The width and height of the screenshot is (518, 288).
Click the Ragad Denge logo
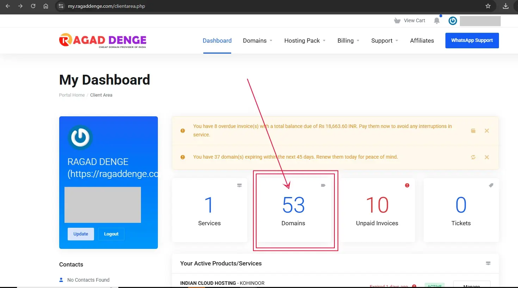(x=103, y=41)
